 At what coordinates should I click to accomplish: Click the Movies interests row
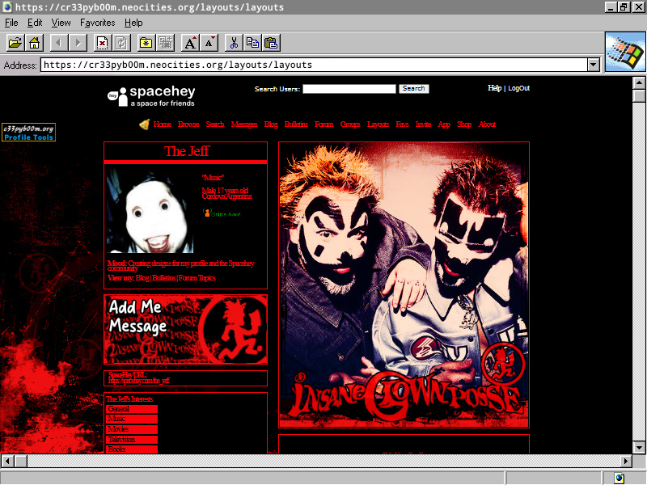tap(132, 429)
